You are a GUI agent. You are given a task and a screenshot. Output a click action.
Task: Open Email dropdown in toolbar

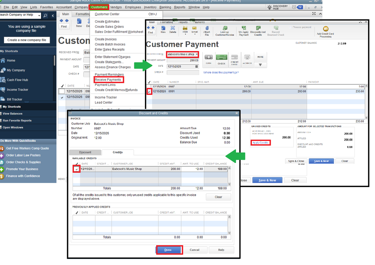[x=195, y=34]
